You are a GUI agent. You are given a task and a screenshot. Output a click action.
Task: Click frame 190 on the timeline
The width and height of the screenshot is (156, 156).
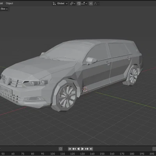pyautogui.click(x=142, y=154)
